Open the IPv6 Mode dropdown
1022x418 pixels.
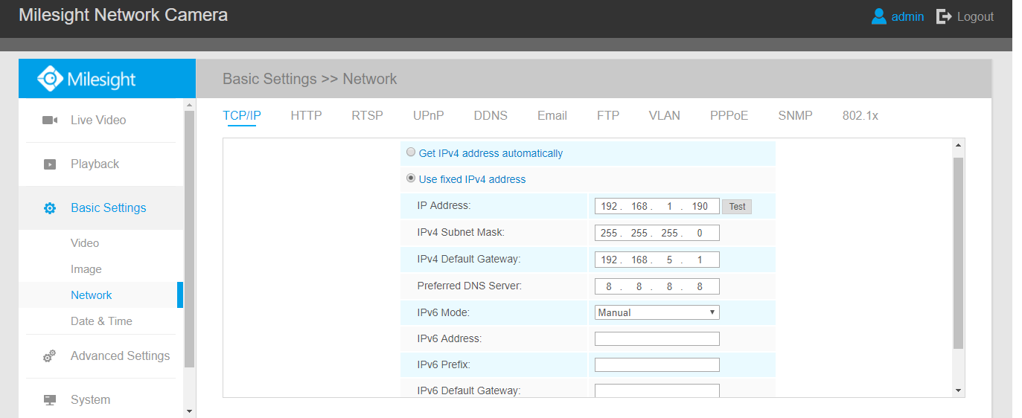pos(657,312)
